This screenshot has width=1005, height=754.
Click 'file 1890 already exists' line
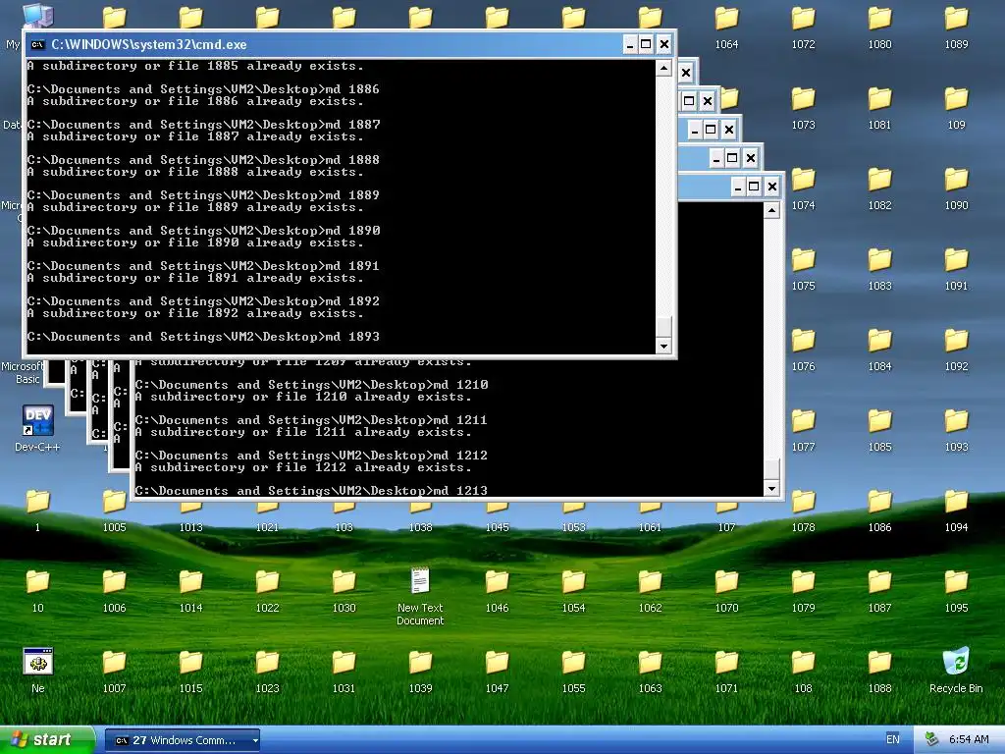tap(195, 243)
